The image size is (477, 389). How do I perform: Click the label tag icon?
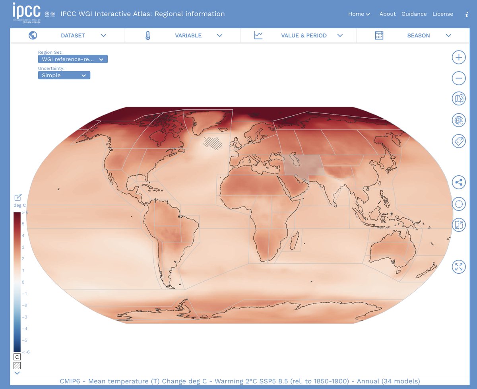pos(459,140)
